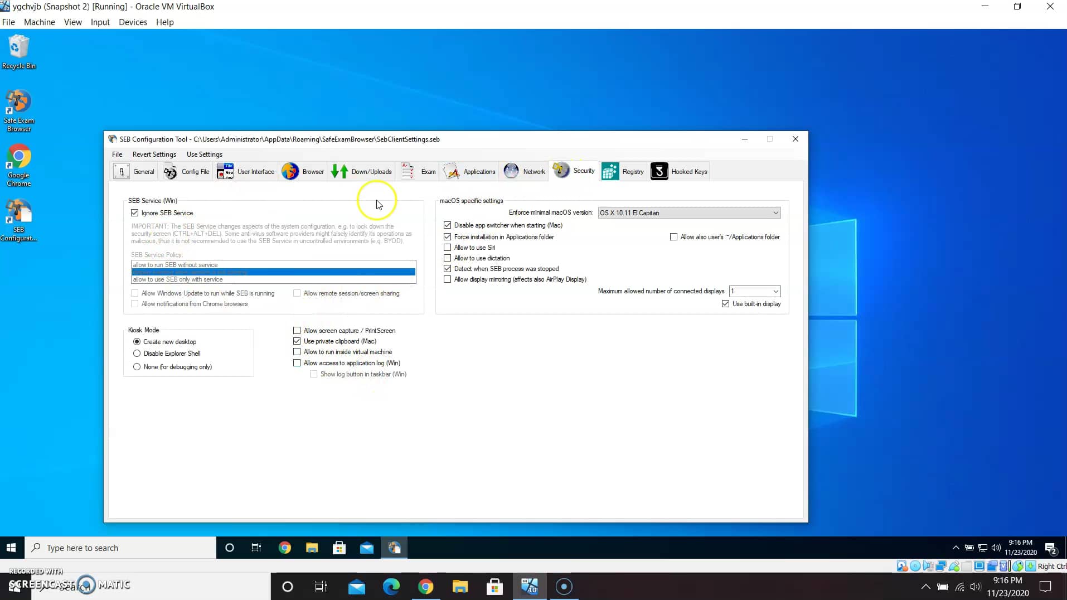Open the Use Settings menu
This screenshot has width=1067, height=600.
[x=204, y=154]
